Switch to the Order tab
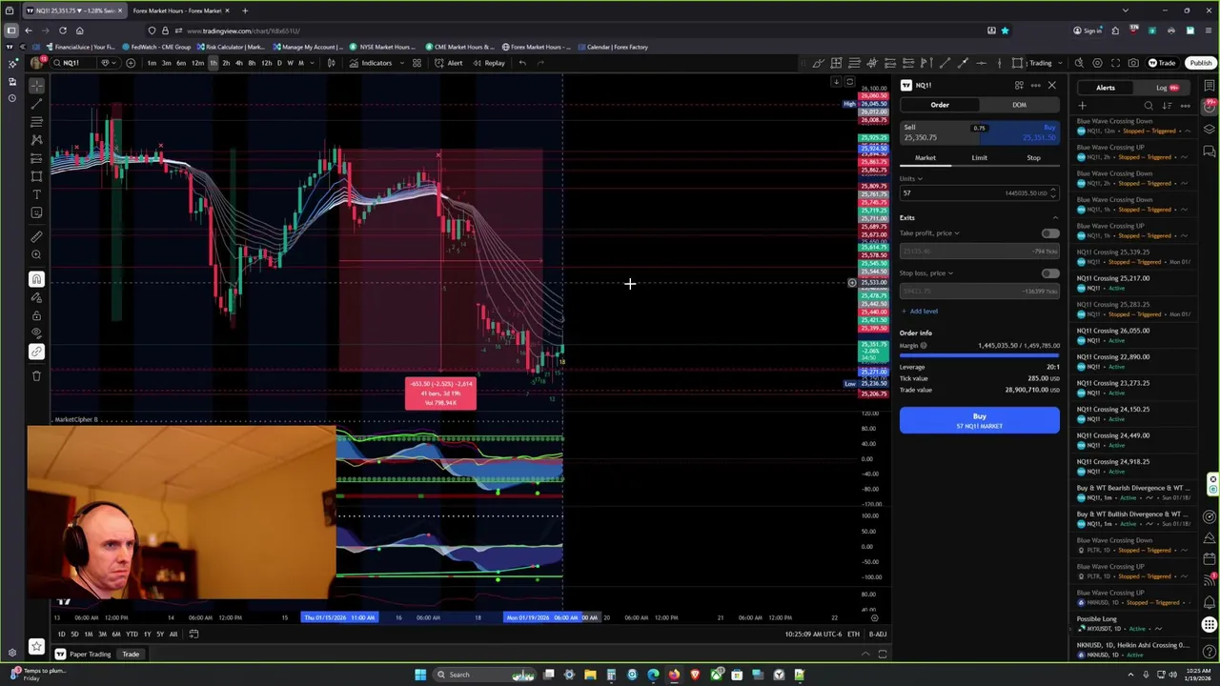 click(x=940, y=105)
